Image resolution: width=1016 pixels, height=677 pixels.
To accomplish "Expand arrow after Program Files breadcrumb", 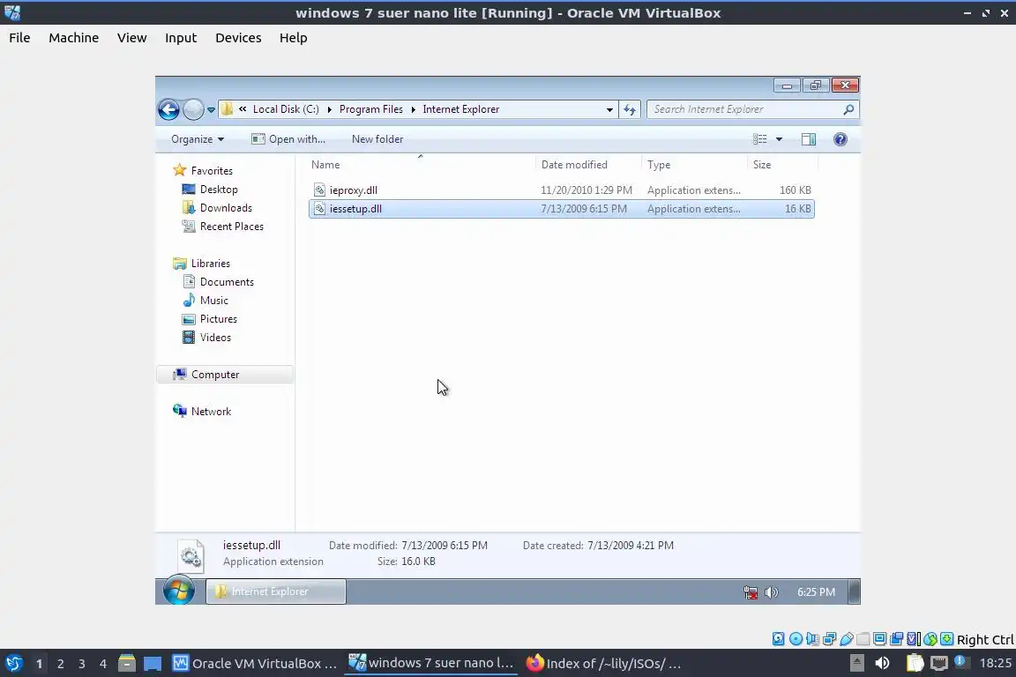I will (x=413, y=109).
